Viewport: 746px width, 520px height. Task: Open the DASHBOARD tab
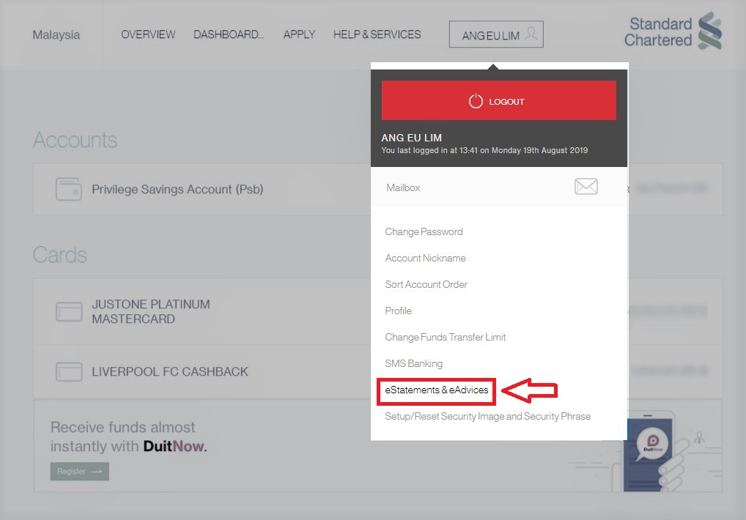229,34
